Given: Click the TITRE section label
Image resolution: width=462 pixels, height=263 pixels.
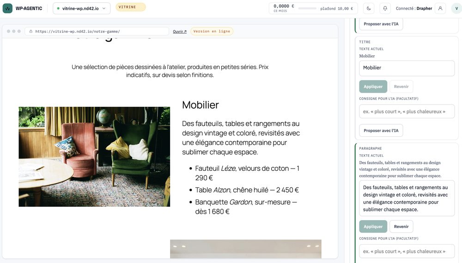Looking at the screenshot, I should (365, 42).
